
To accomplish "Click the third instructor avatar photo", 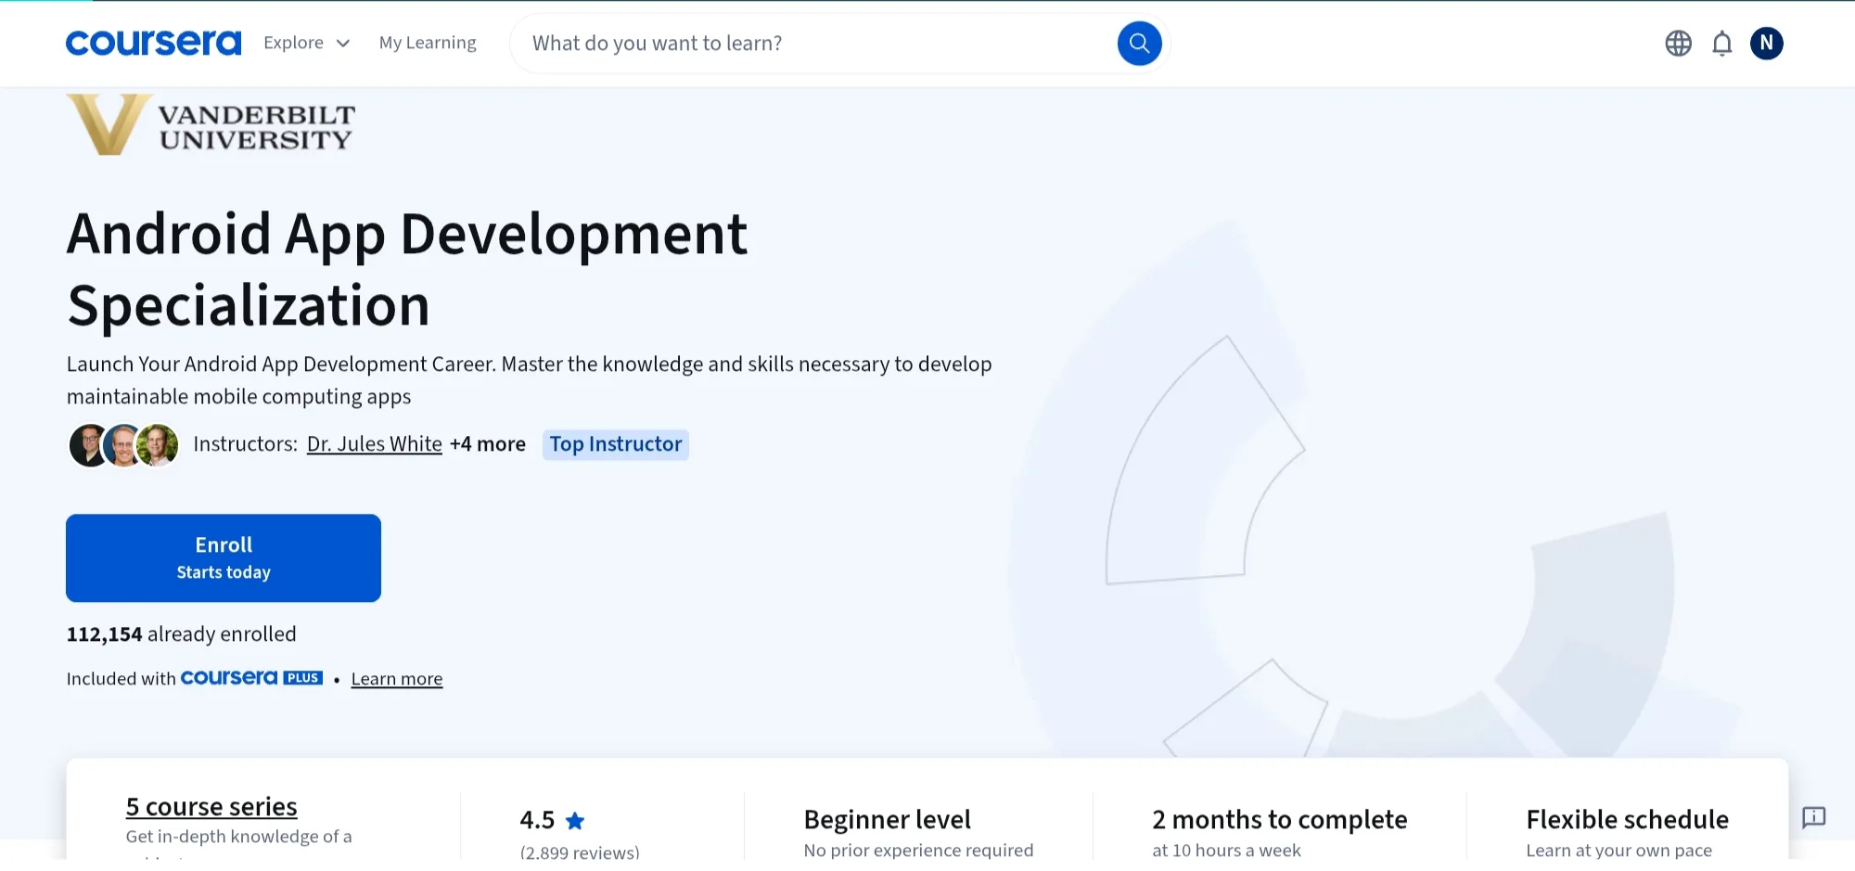I will pos(158,445).
